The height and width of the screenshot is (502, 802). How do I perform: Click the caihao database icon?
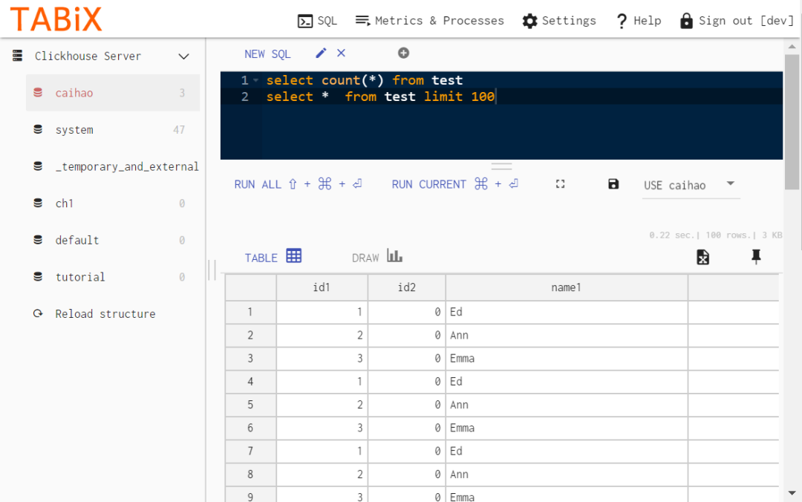(x=38, y=93)
